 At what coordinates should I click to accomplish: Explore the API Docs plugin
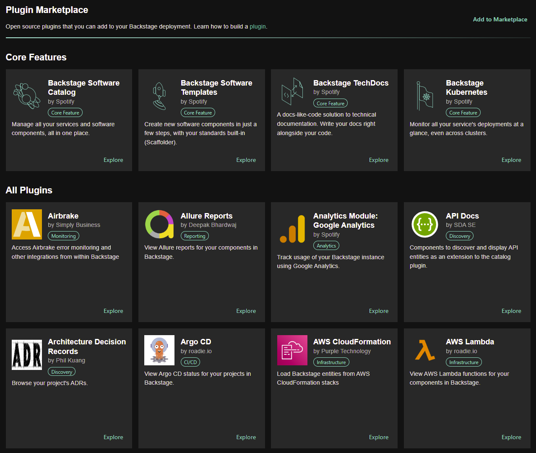(x=511, y=311)
